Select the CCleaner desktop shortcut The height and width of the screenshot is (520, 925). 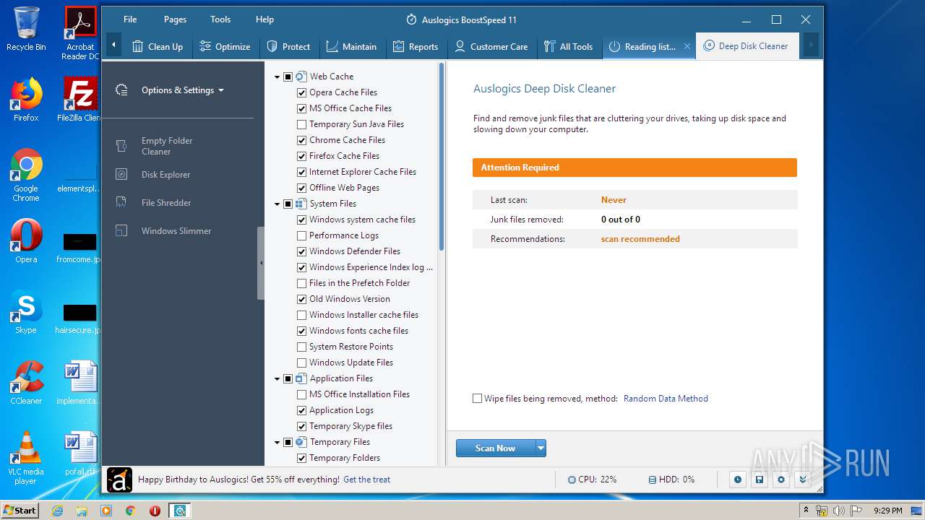tap(26, 383)
